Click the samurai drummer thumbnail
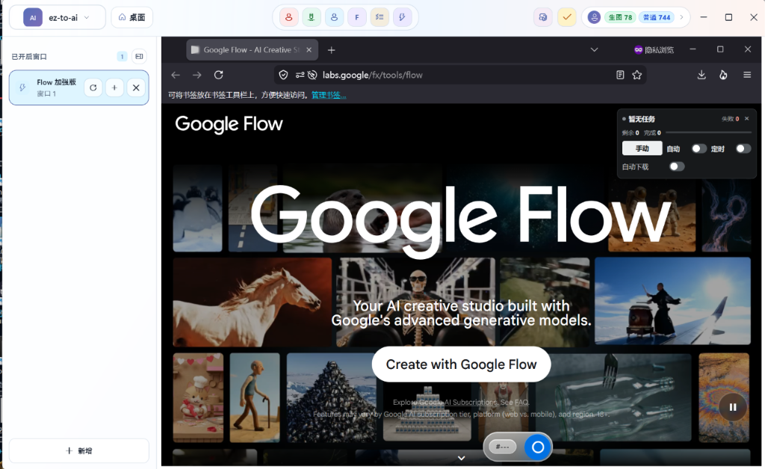 672,301
